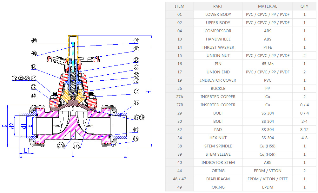Screen dimensions: 318x193
Task: Click callout balloon 02 for upper body
Action: 34,87
